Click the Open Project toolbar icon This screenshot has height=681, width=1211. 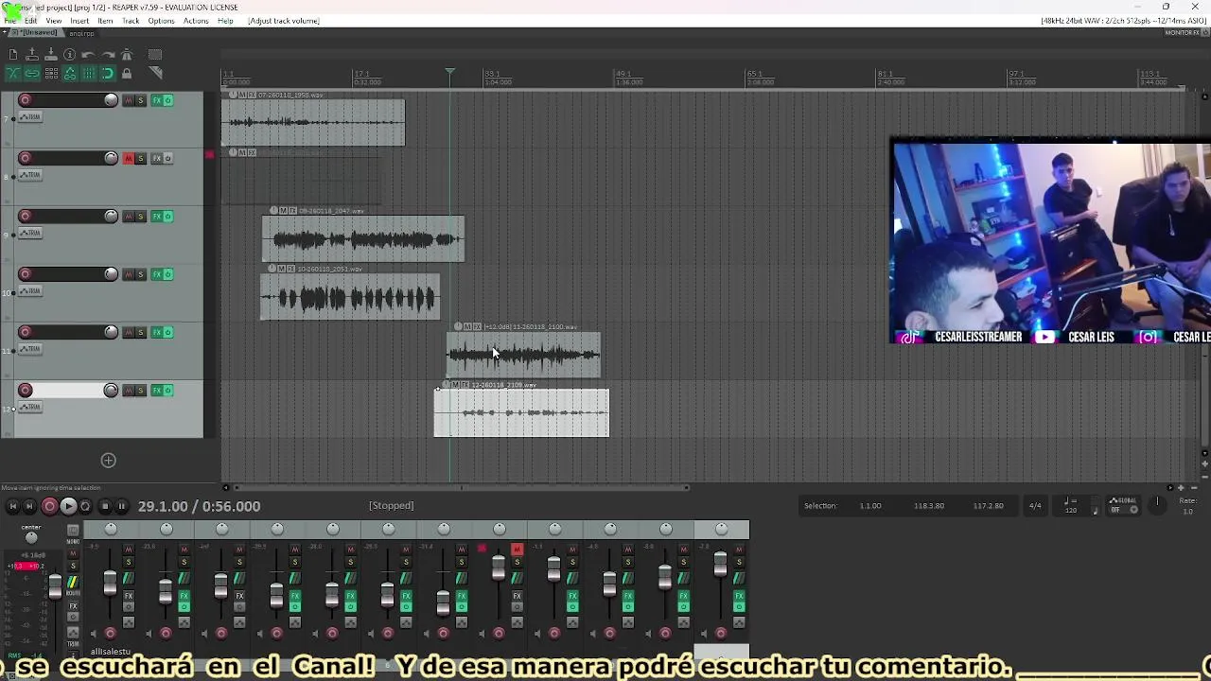pos(32,55)
